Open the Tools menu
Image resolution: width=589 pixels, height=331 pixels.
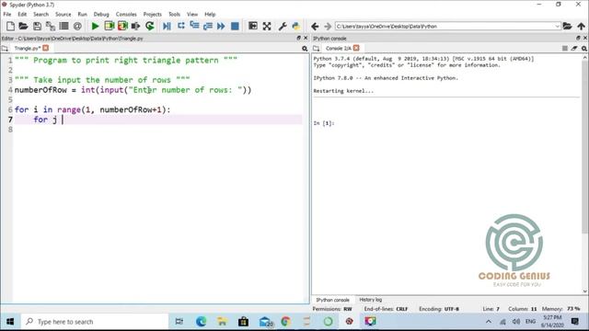coord(174,15)
